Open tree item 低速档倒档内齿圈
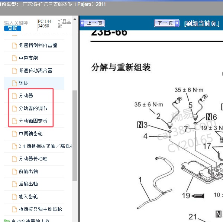The height and width of the screenshot is (222, 223). pos(38,45)
